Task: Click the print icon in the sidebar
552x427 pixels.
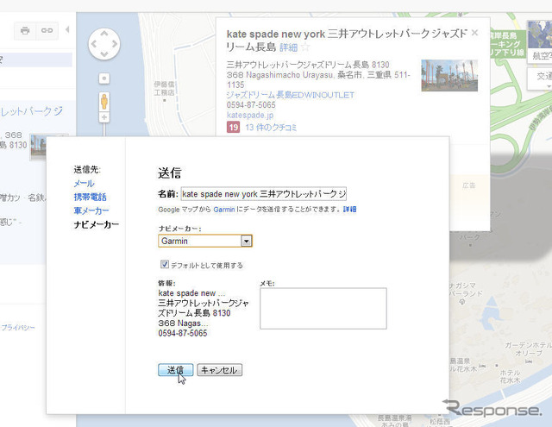Action: click(25, 31)
